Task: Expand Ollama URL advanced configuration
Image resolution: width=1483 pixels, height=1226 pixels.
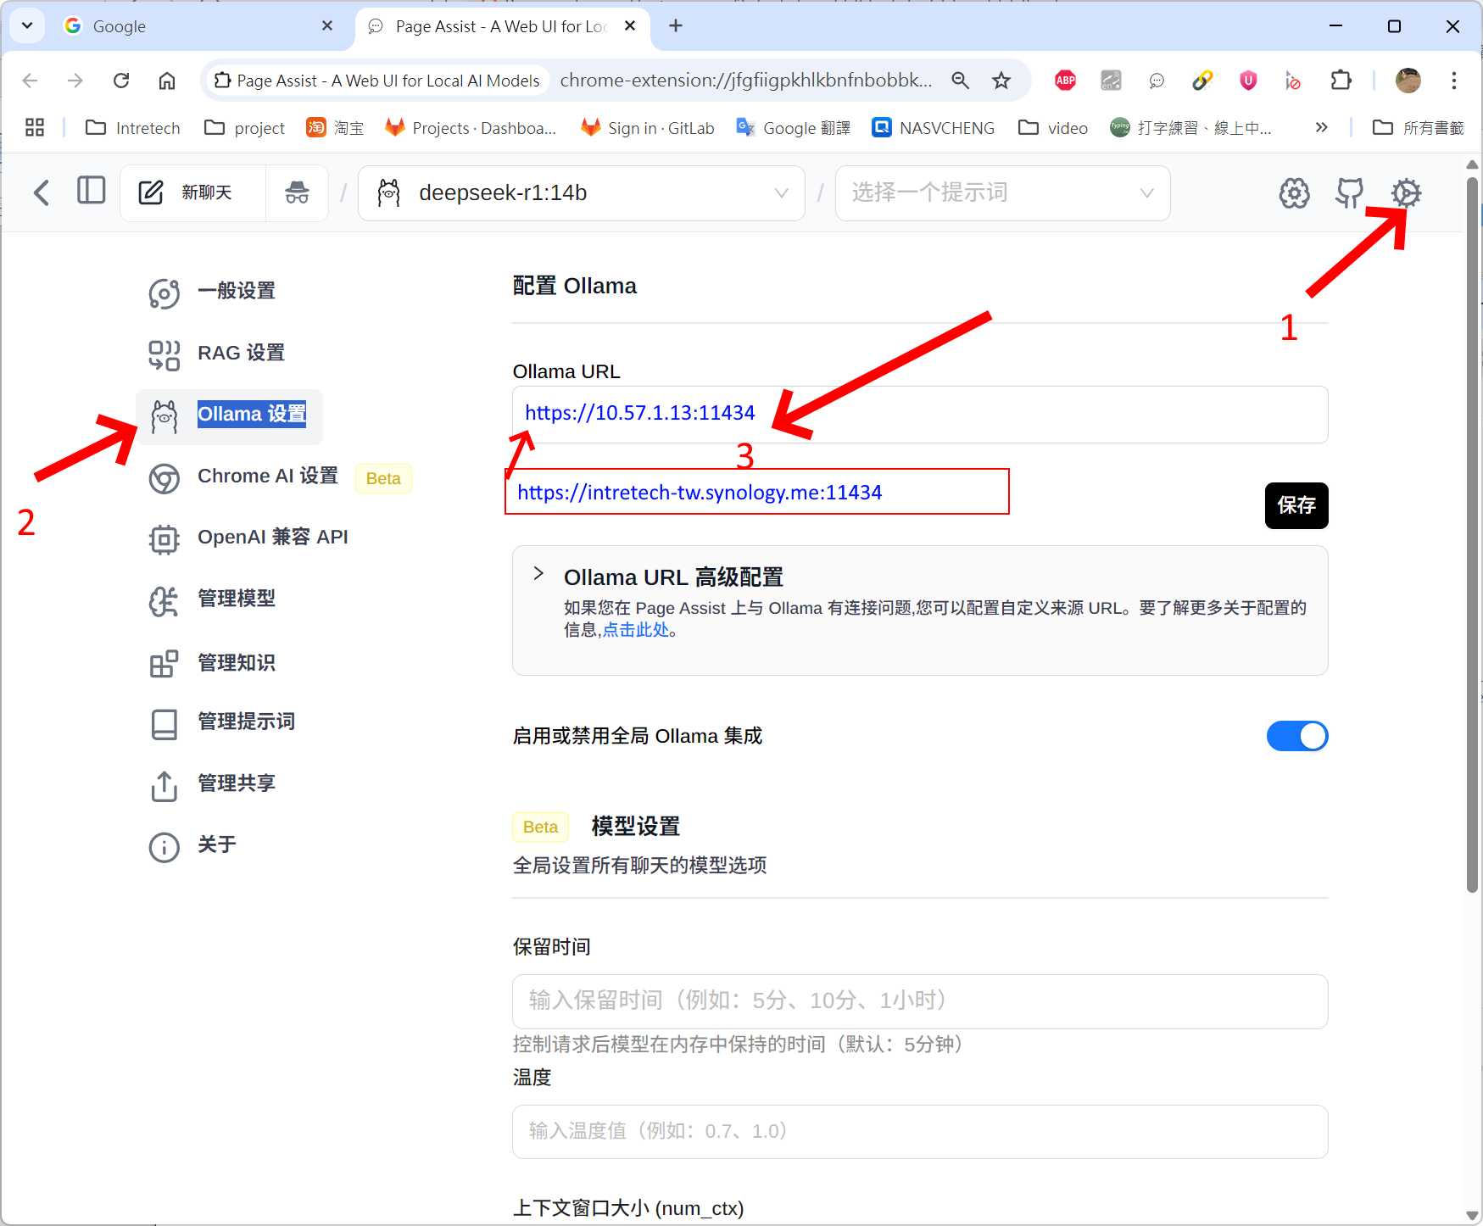Action: point(539,574)
